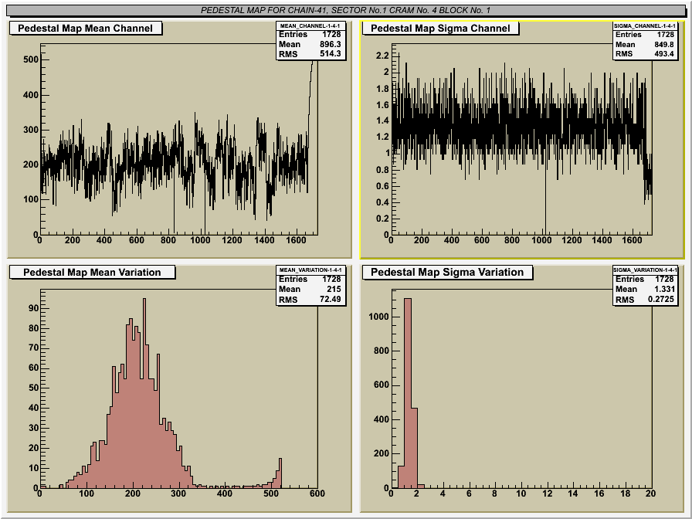Click Entries 1728 in Mean Channel stats box
The height and width of the screenshot is (519, 692).
click(x=310, y=35)
